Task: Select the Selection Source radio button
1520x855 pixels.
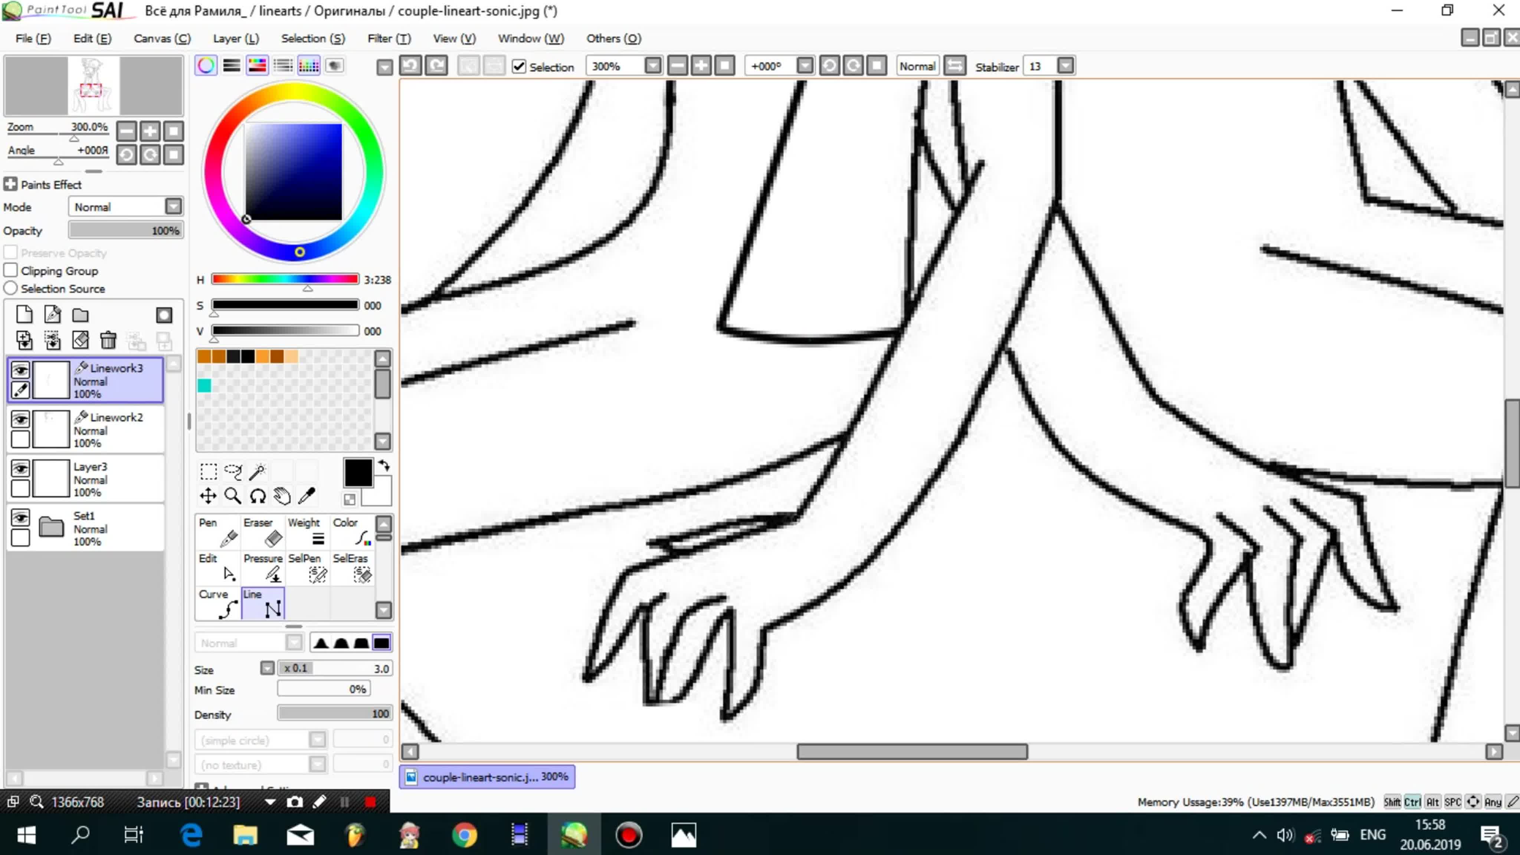Action: [11, 288]
